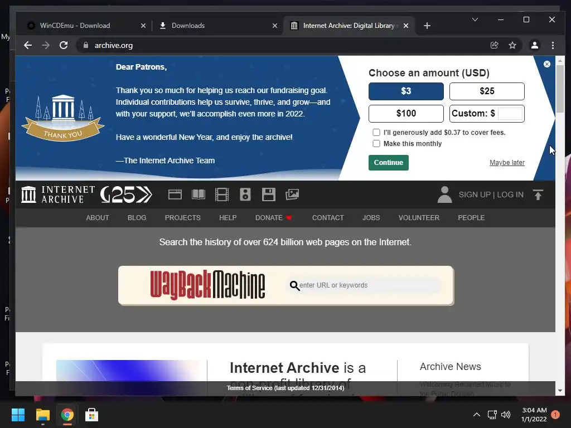Screen dimensions: 571x428
Task: Click the Internet Archive logo
Action: coord(58,194)
